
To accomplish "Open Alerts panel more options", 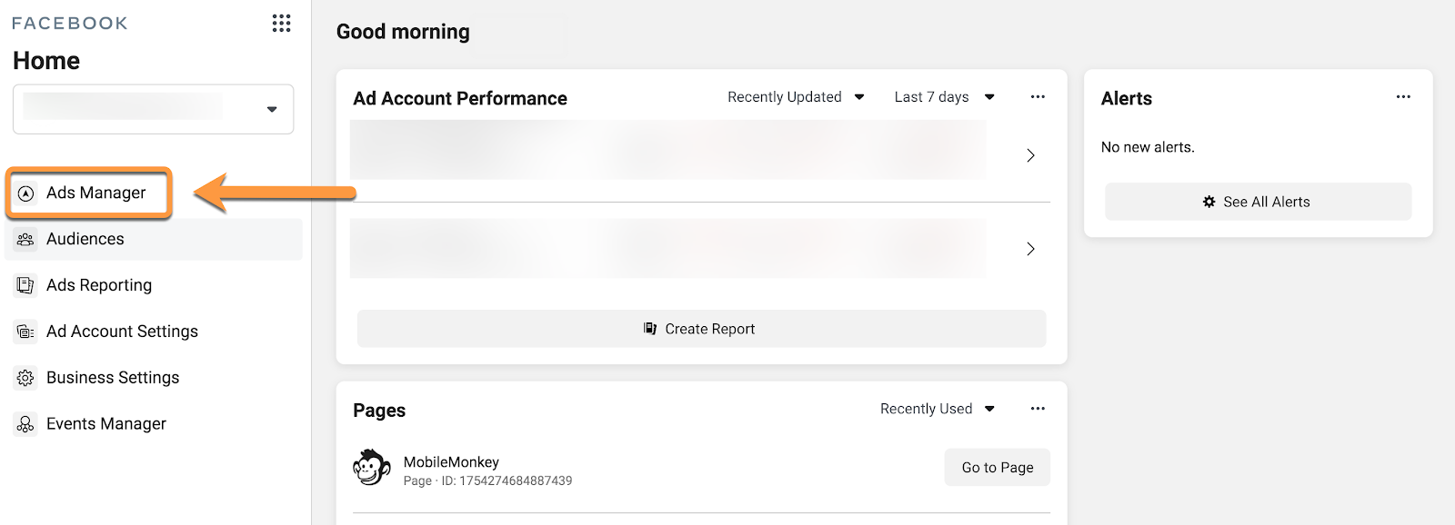I will [1403, 97].
